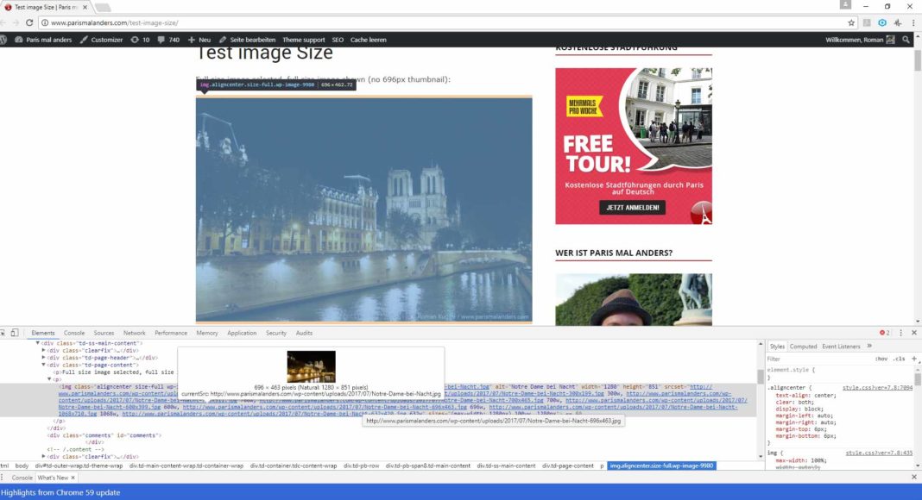Close the DevTools panel

click(x=913, y=333)
